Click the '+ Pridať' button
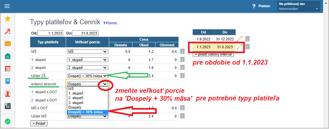Image resolution: width=329 pixels, height=129 pixels. pos(39,123)
